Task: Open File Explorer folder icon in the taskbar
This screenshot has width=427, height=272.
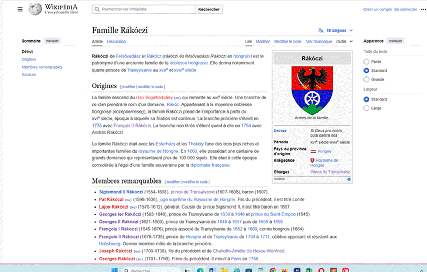Action: (x=224, y=270)
